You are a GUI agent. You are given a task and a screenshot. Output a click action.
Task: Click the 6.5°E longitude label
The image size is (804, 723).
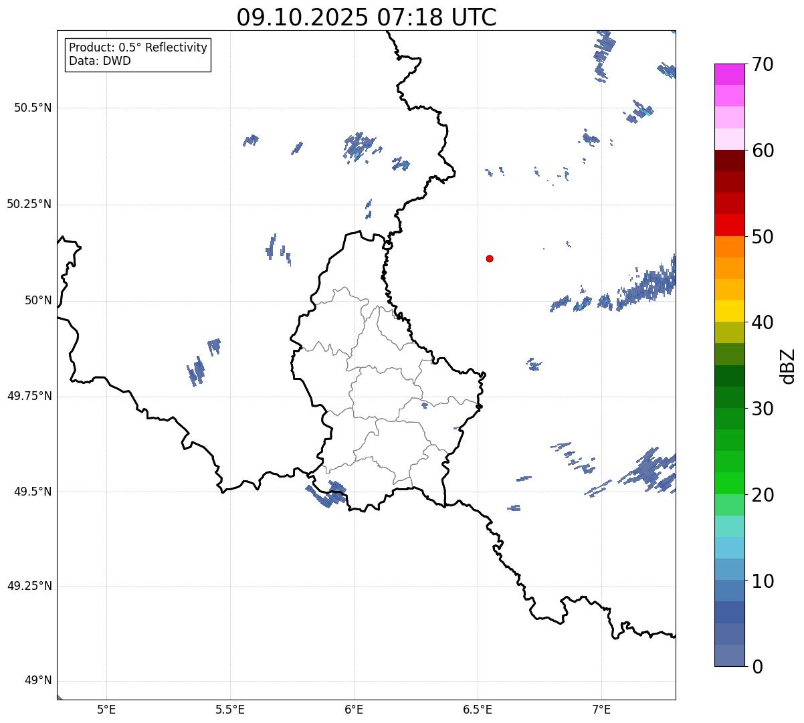[478, 709]
